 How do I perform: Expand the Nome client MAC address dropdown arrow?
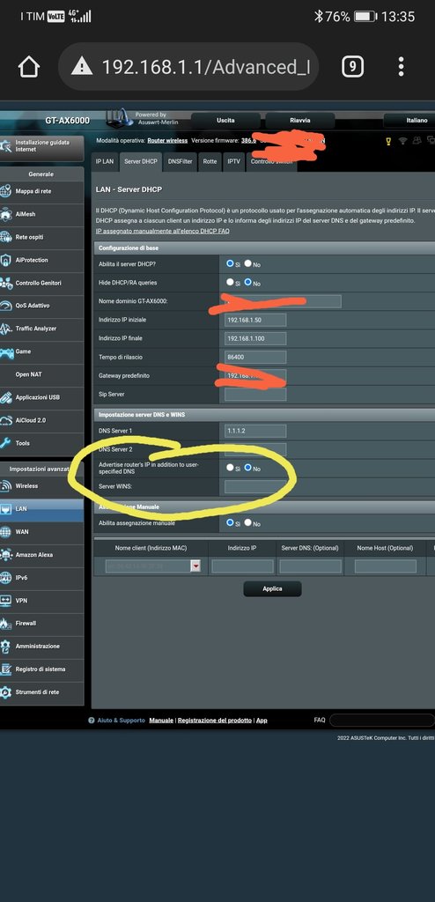click(x=196, y=566)
